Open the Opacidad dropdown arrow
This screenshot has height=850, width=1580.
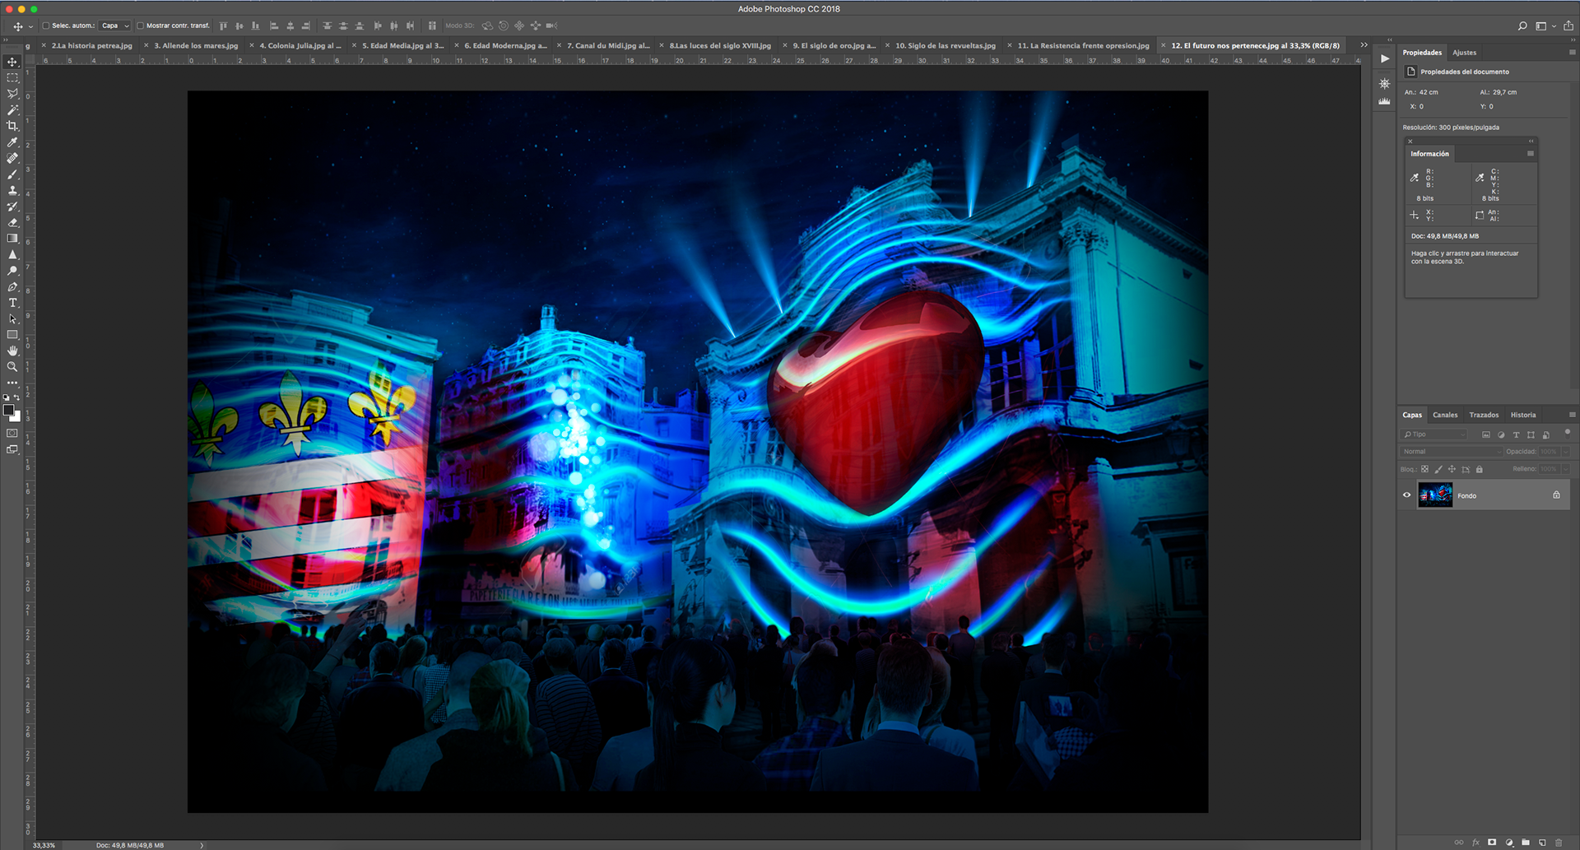(x=1565, y=452)
